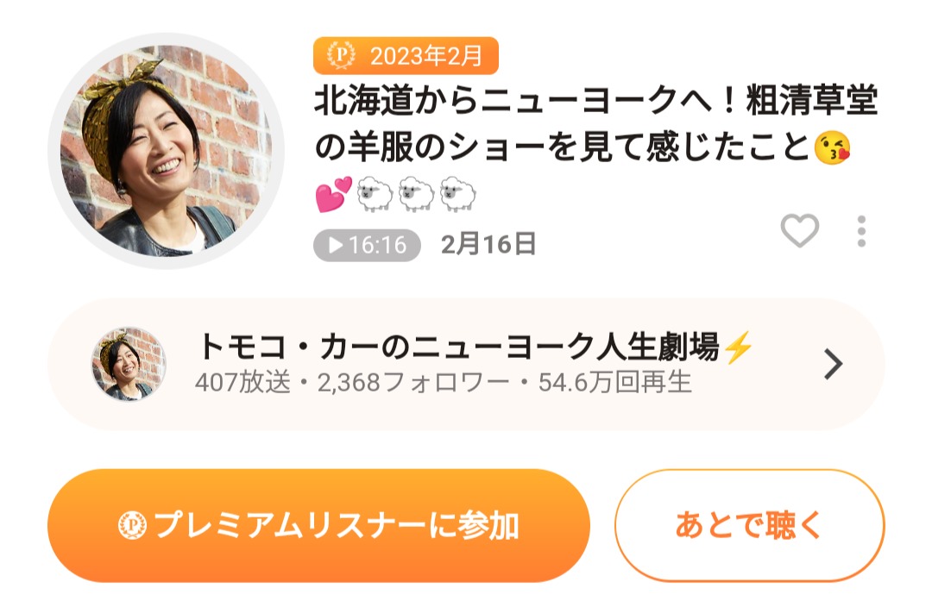This screenshot has width=932, height=607.
Task: Open the three-dot more options menu
Action: [861, 231]
